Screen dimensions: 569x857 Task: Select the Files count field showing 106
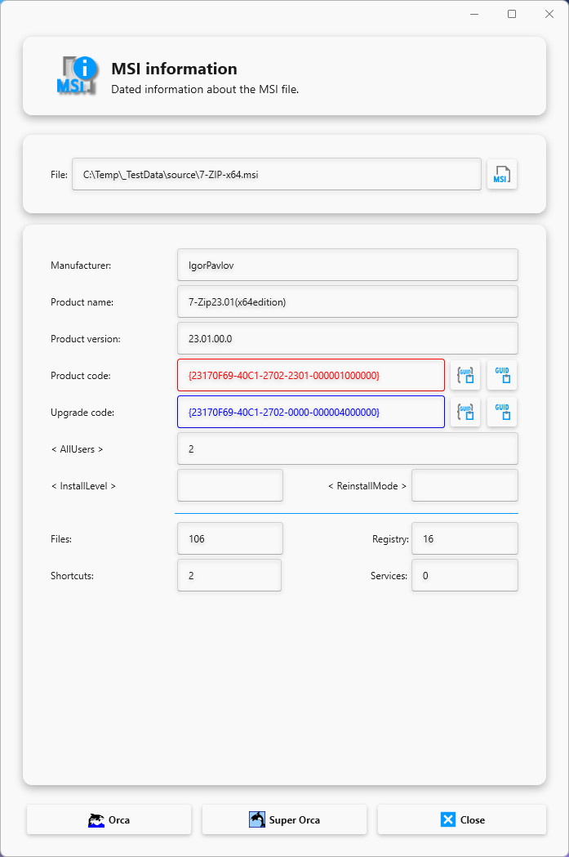click(230, 538)
